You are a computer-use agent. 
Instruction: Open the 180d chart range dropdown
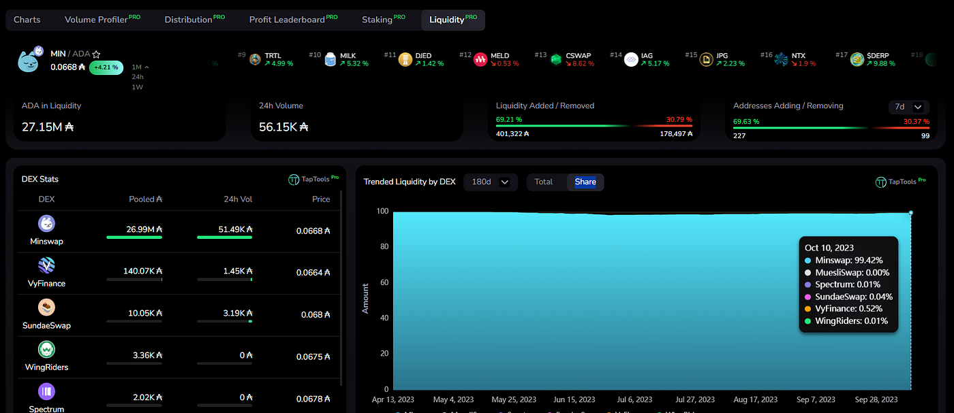pyautogui.click(x=491, y=182)
